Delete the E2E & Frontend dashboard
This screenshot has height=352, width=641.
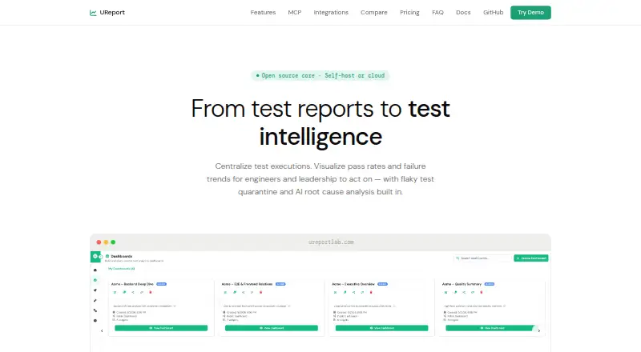[261, 292]
